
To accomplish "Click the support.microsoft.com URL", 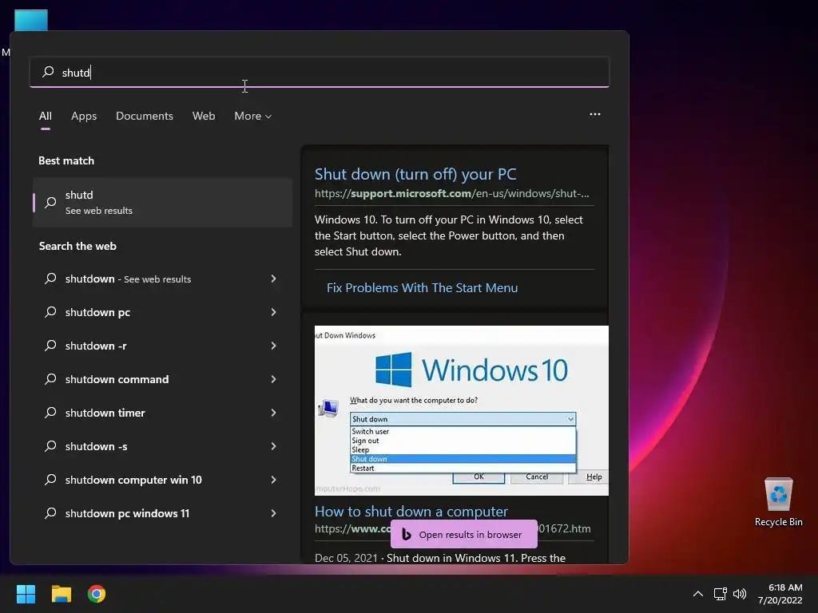I will tap(452, 193).
